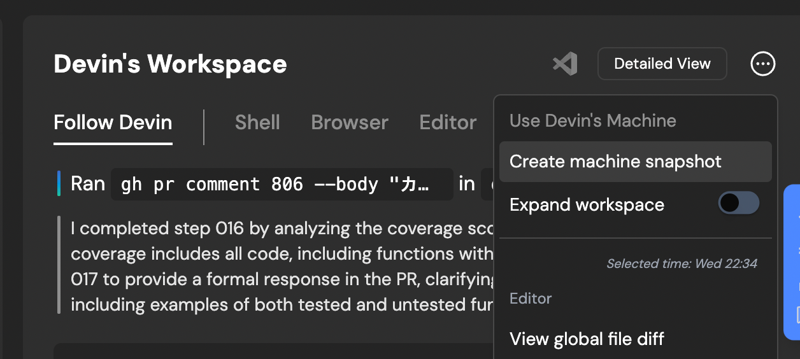
Task: Click the Editor section label in menu
Action: click(531, 299)
